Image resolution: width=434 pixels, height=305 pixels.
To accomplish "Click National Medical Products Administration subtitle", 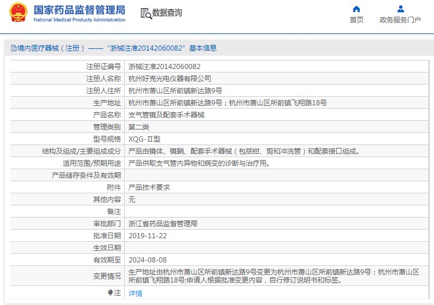I will [x=79, y=20].
